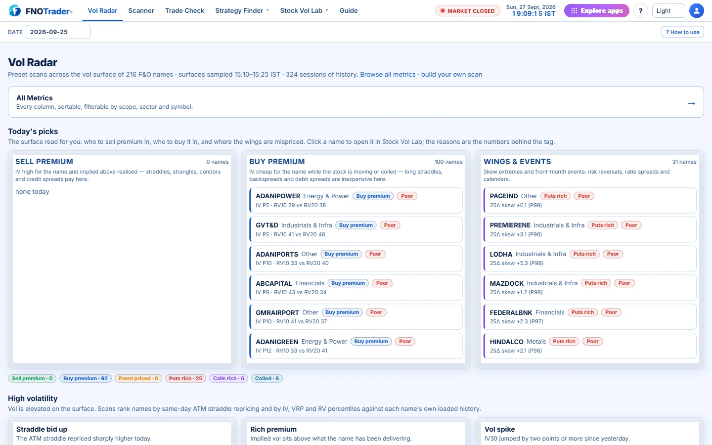Open the user profile avatar
Screen dimensions: 712x445
tap(696, 10)
